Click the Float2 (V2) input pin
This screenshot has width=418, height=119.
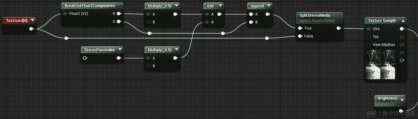coord(65,14)
